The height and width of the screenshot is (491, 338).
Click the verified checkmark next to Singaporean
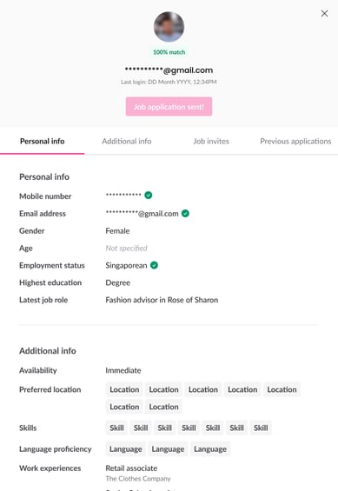(x=154, y=265)
